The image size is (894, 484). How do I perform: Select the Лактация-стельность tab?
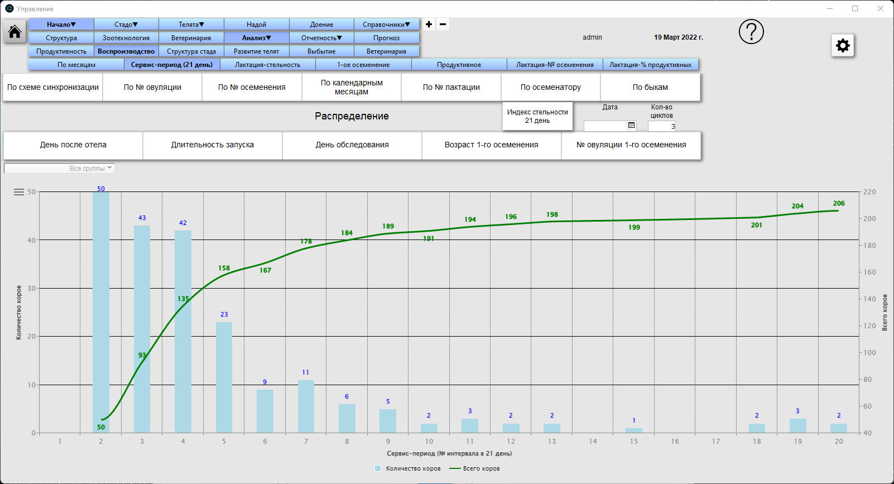(x=268, y=65)
